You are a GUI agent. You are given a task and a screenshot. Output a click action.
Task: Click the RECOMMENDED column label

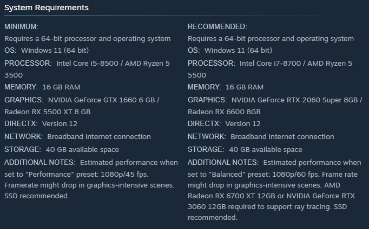coord(217,26)
